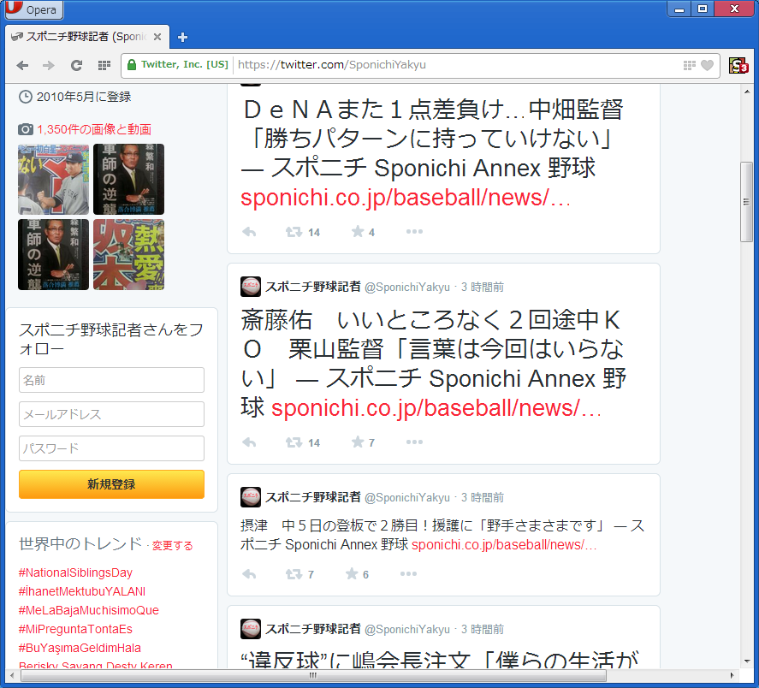Click avatar on 斎藤佑 tweet
This screenshot has width=759, height=688.
point(251,287)
